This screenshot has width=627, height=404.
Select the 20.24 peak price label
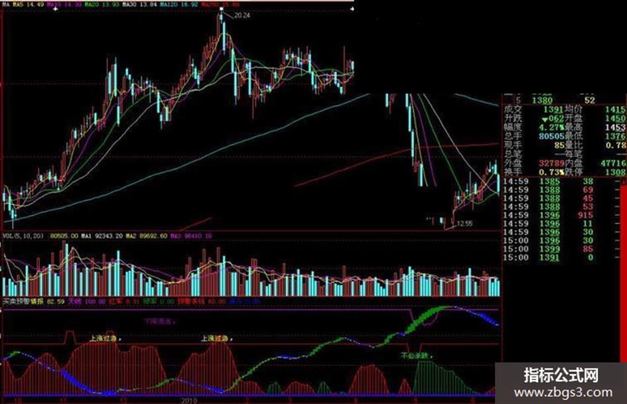click(x=242, y=16)
